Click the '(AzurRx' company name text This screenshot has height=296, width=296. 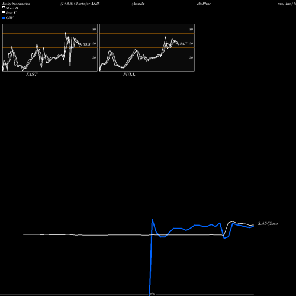(x=138, y=4)
